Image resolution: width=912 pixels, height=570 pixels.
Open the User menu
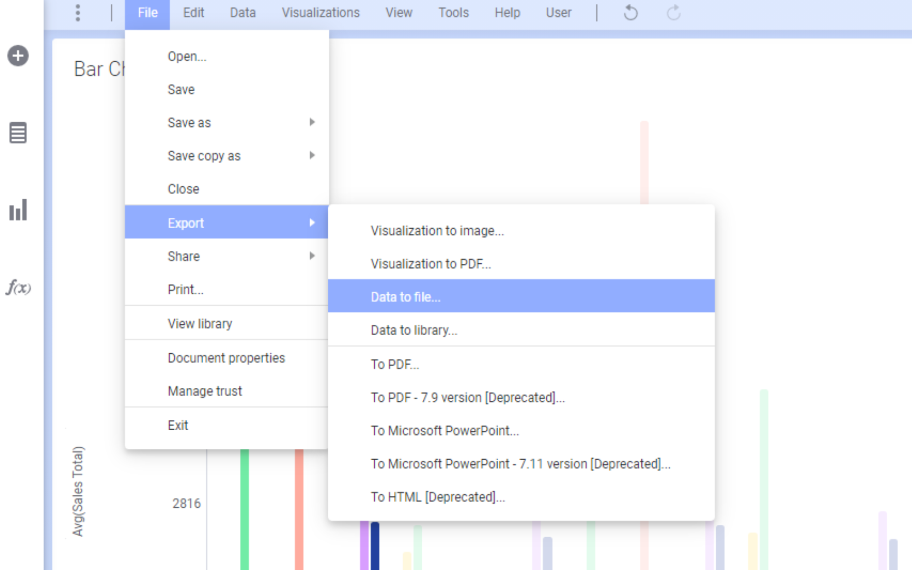tap(559, 13)
